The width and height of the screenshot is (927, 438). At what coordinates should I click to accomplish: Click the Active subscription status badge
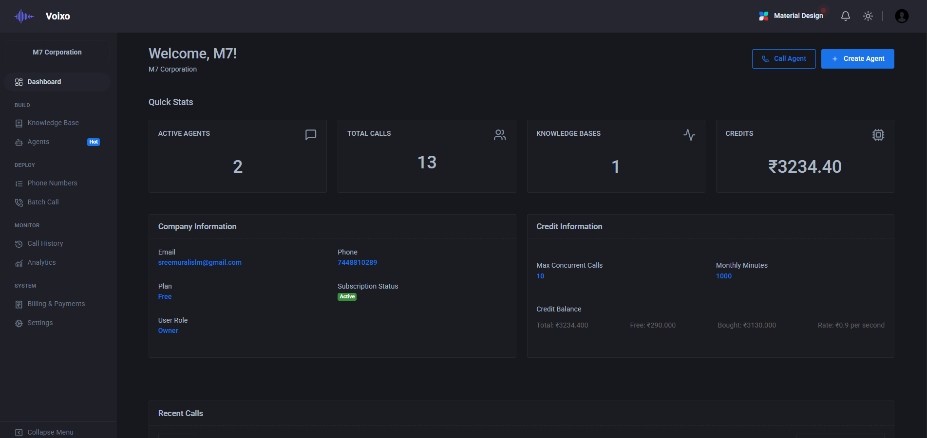[346, 296]
